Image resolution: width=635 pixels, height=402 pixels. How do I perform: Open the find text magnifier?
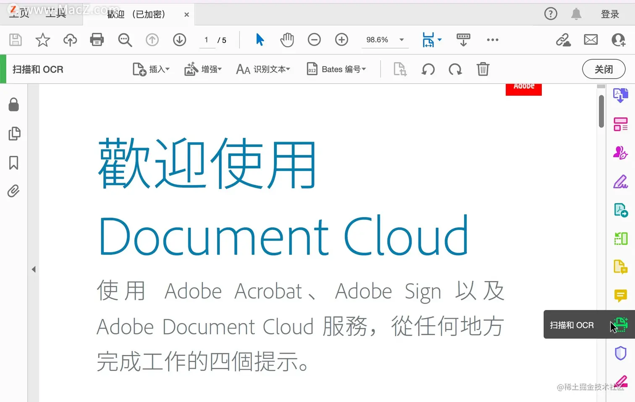[x=125, y=40]
